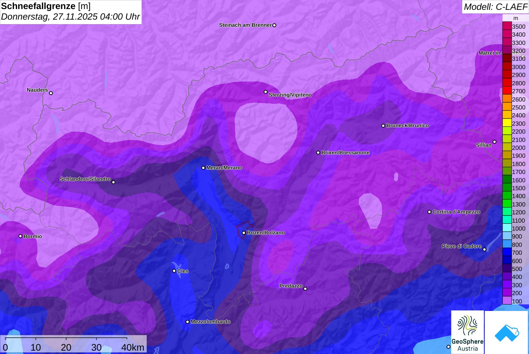Click the Schlanders/Silandro city label
Screen dimensions: 529x354
tap(85, 179)
